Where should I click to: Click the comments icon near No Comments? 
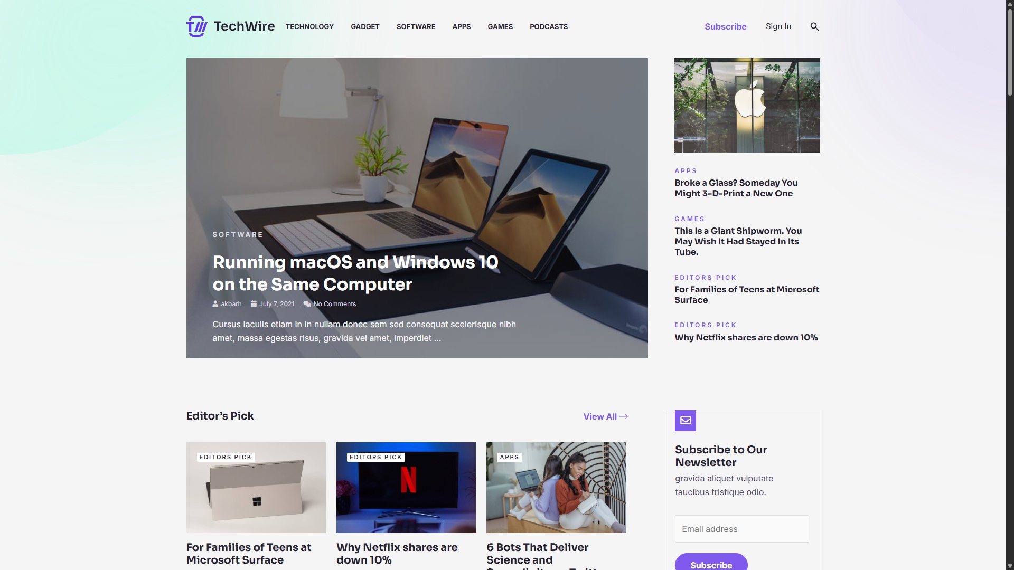(307, 304)
